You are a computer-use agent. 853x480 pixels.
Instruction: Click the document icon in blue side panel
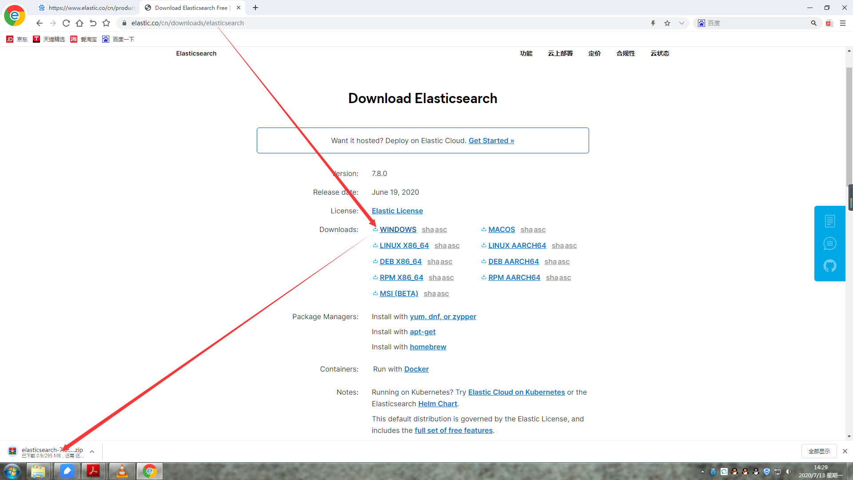(x=830, y=221)
